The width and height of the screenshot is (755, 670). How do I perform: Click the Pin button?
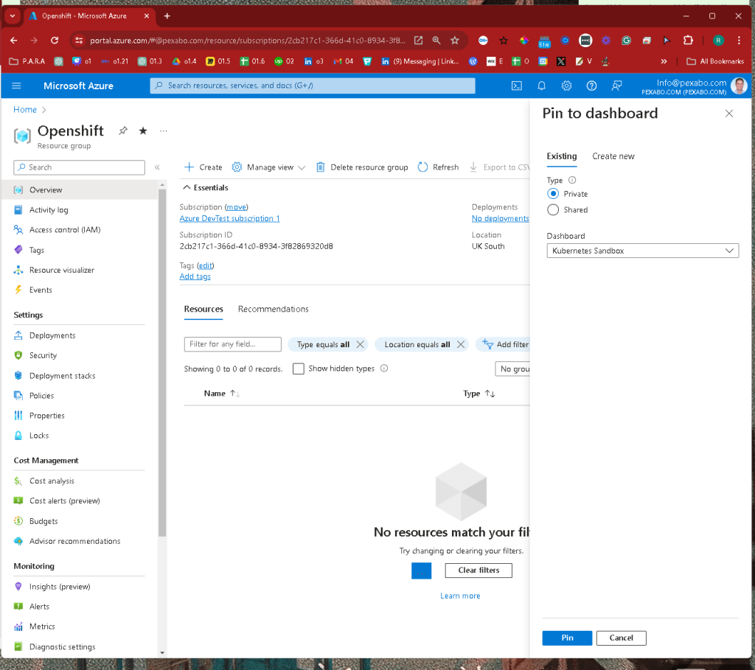(567, 638)
